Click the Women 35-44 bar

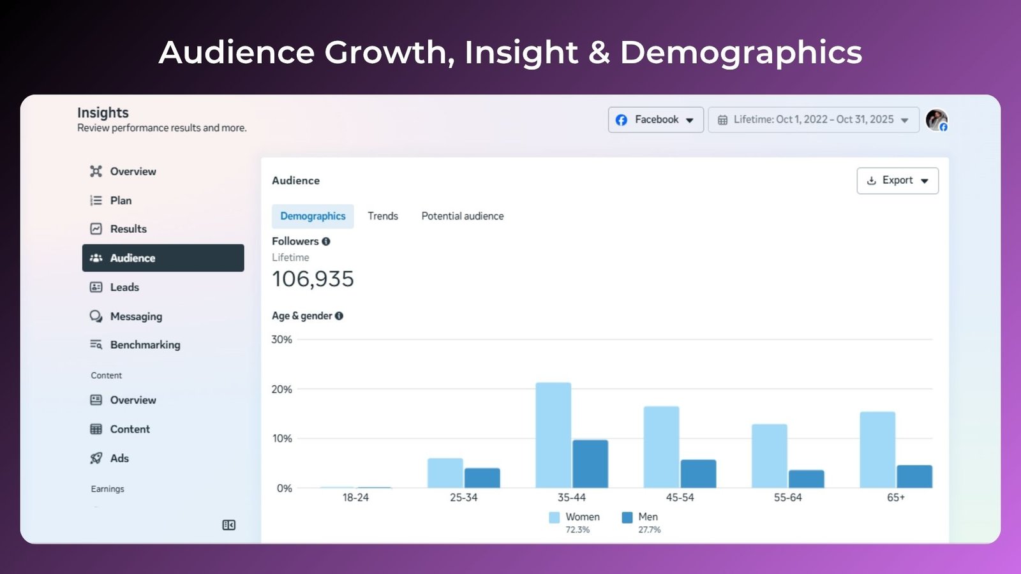(553, 435)
